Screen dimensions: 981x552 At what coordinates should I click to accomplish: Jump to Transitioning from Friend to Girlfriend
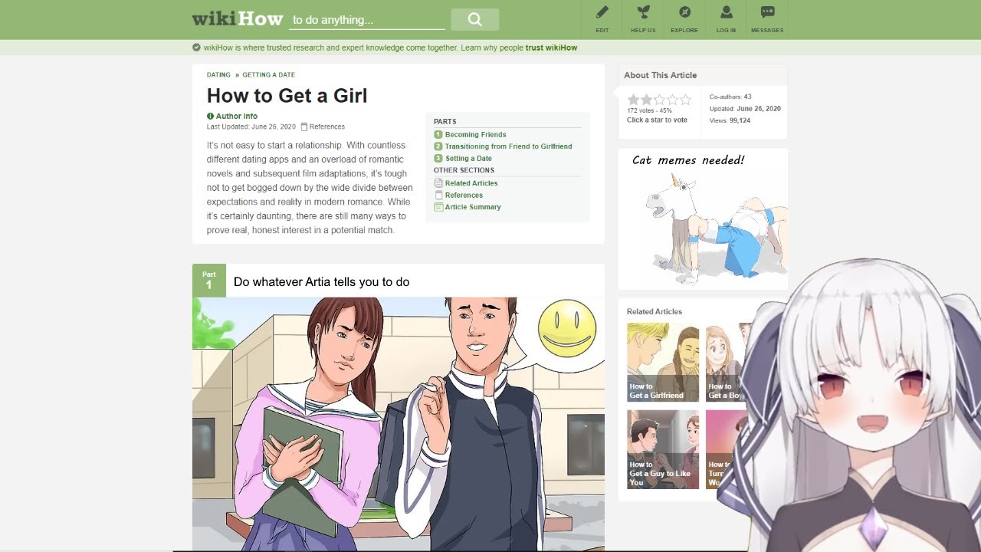tap(508, 146)
